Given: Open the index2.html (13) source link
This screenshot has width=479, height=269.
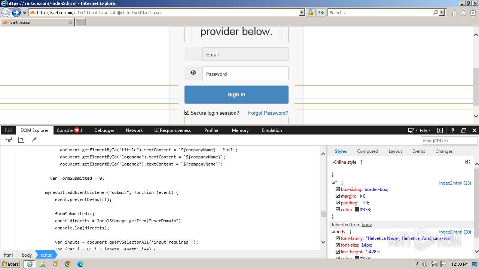Looking at the screenshot, I should pos(455,183).
